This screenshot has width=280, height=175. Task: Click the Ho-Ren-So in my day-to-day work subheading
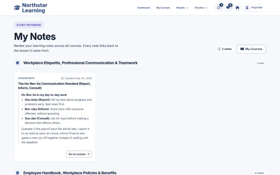(x=44, y=95)
